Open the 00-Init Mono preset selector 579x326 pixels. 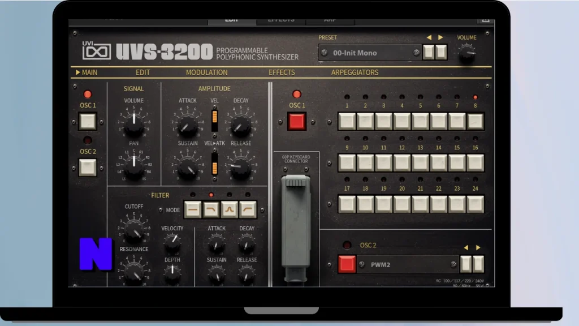[370, 53]
